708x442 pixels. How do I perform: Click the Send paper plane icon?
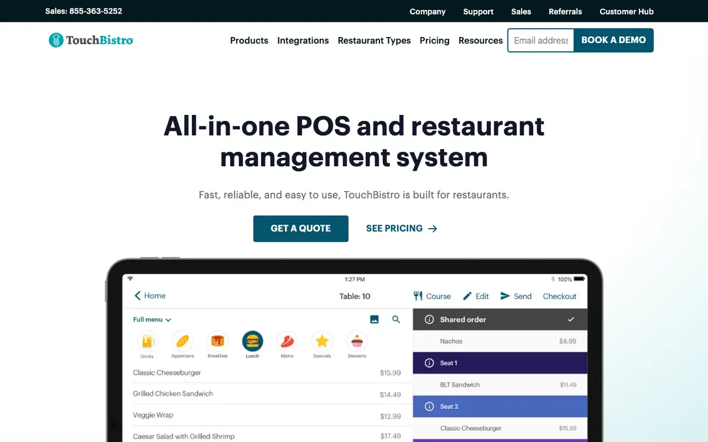pyautogui.click(x=505, y=296)
